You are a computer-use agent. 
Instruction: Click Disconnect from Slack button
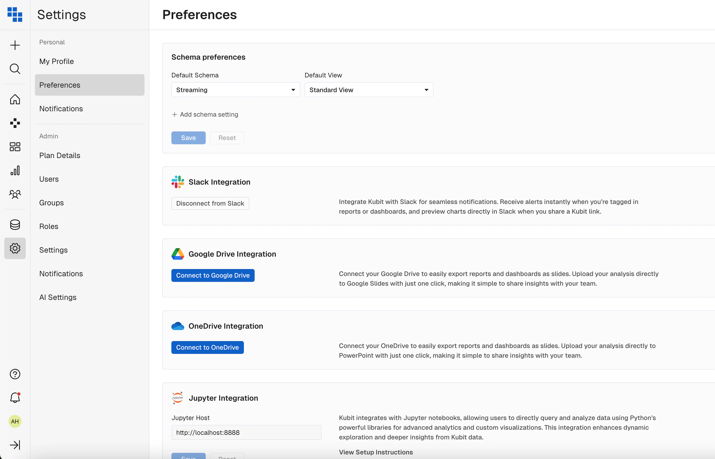coord(210,203)
